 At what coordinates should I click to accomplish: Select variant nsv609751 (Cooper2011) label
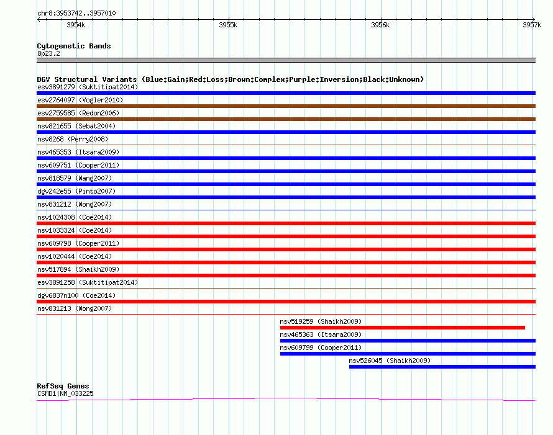click(78, 165)
